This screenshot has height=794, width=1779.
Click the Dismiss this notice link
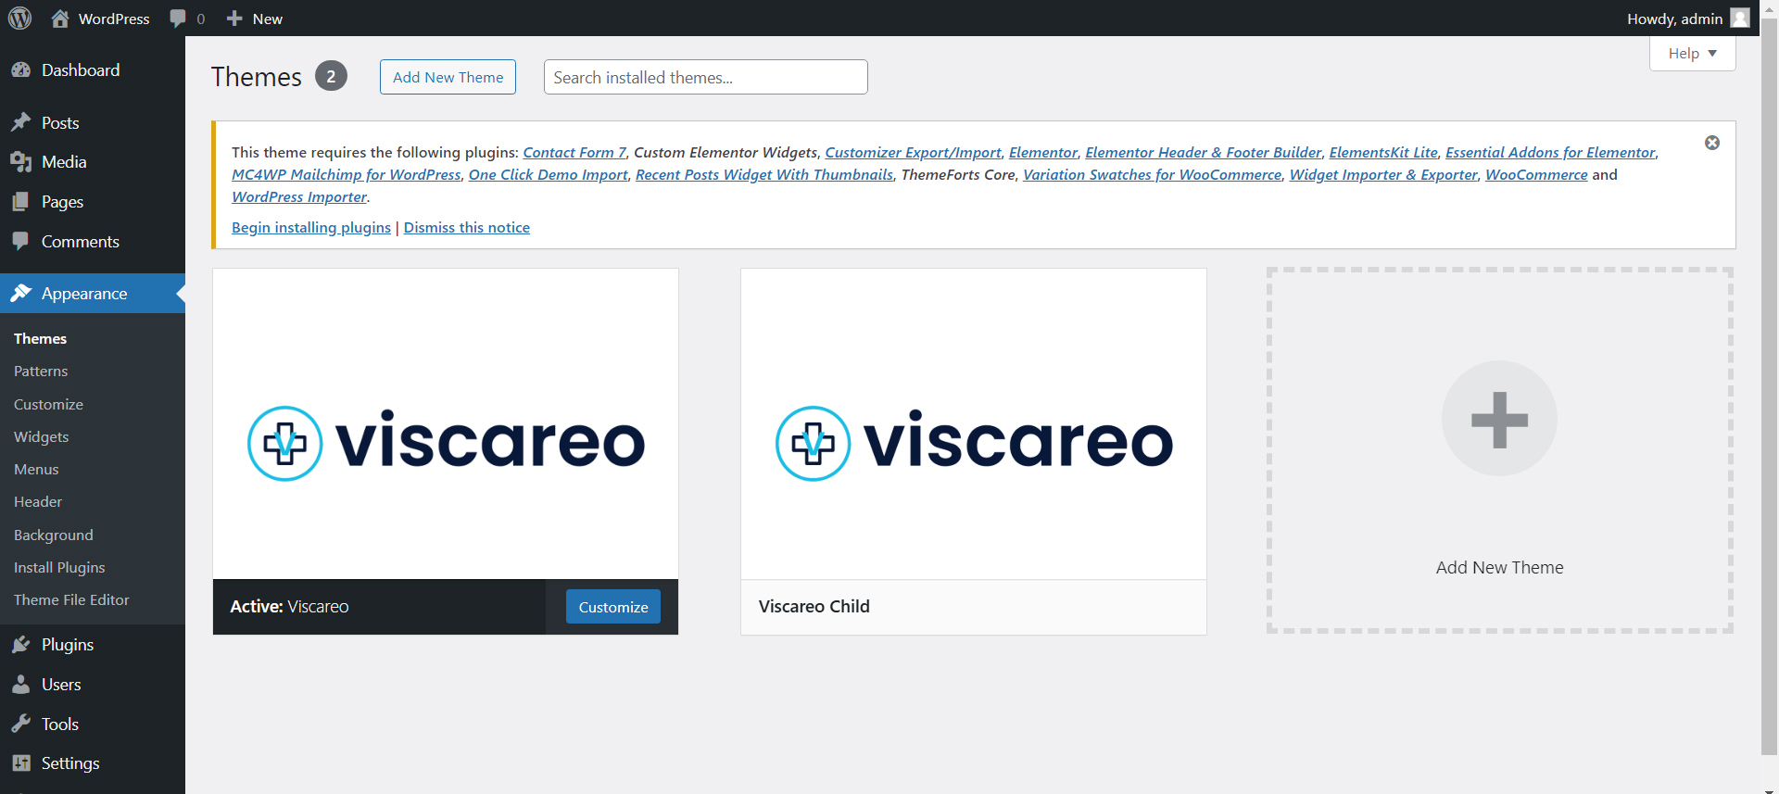point(467,228)
